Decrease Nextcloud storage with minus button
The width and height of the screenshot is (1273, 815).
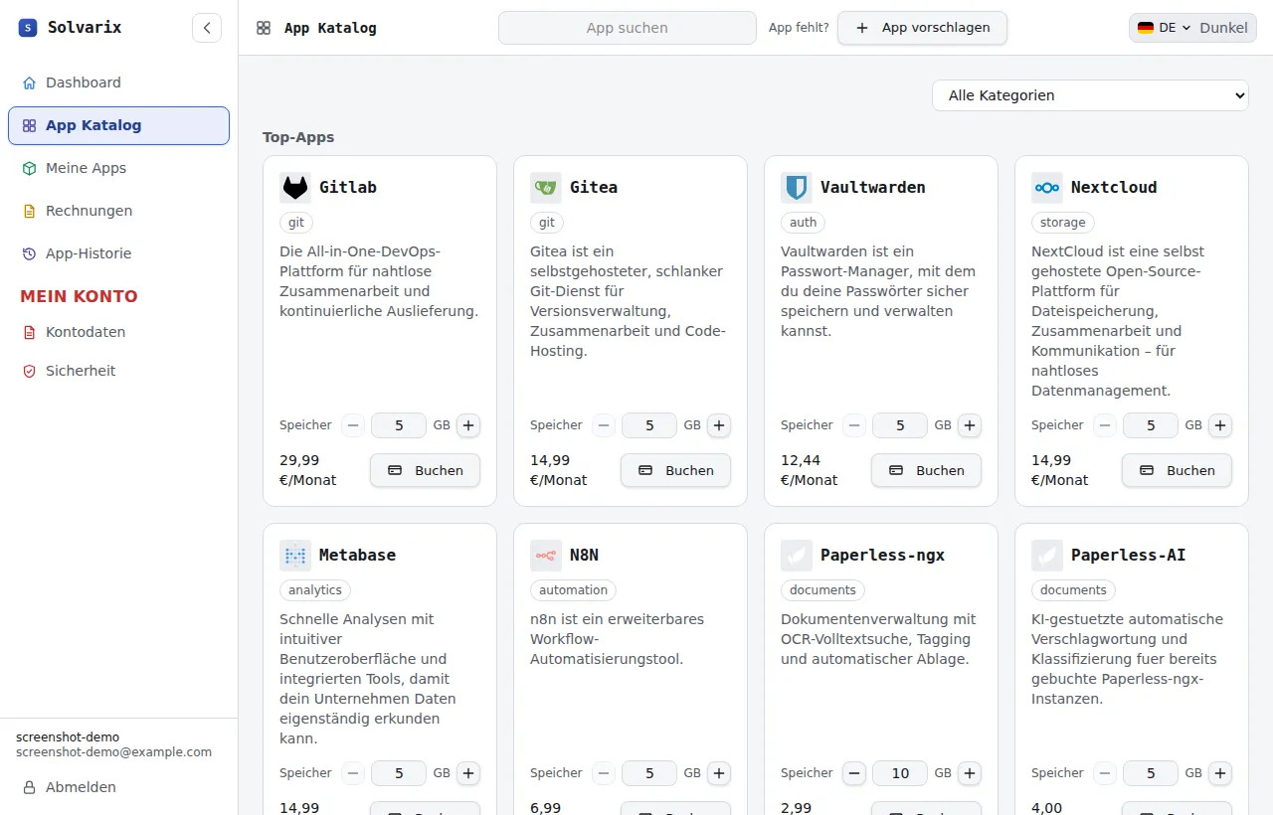point(1105,425)
